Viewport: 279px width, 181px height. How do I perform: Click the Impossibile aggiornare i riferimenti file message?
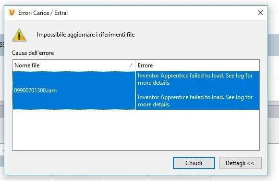pyautogui.click(x=85, y=35)
